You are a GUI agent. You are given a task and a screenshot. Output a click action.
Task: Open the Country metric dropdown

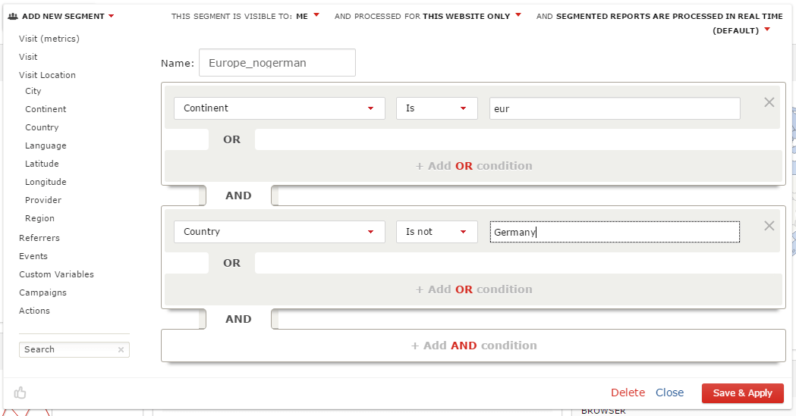coord(279,232)
